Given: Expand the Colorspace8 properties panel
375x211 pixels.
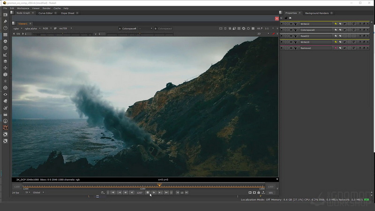Looking at the screenshot, I should click(282, 30).
